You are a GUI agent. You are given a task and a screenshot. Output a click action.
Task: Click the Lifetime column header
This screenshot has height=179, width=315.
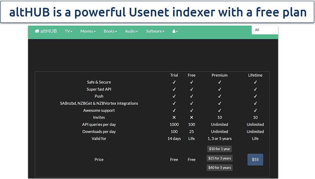pyautogui.click(x=255, y=75)
